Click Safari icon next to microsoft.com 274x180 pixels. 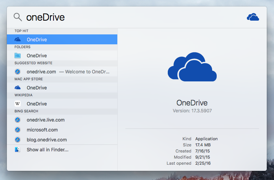click(18, 130)
